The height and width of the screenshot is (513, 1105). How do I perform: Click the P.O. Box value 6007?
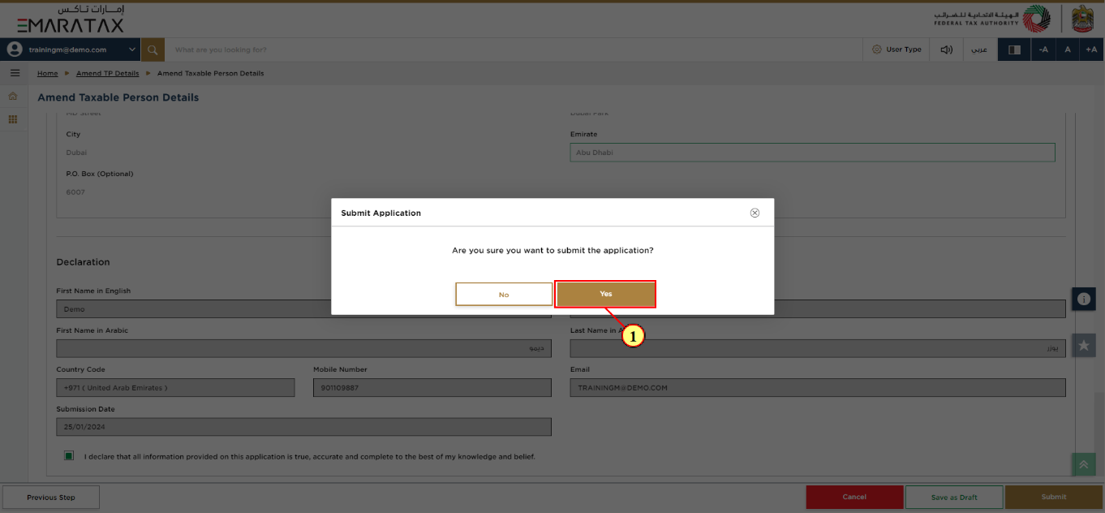tap(75, 192)
